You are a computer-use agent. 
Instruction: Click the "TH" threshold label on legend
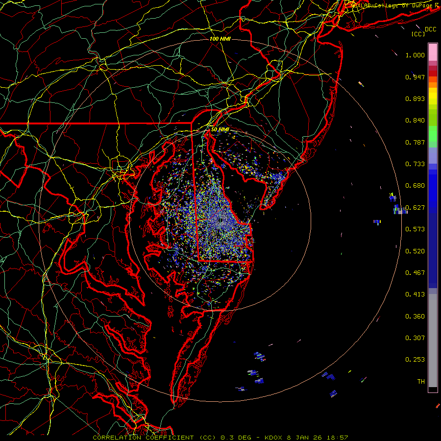421,382
